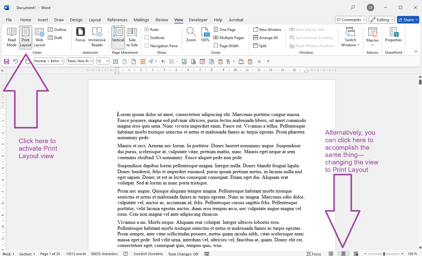This screenshot has width=422, height=256.
Task: Enable the Gridlines checkbox
Action: coord(147,38)
